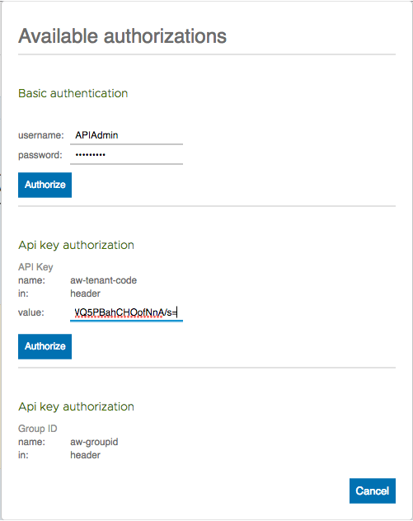The height and width of the screenshot is (521, 413).
Task: Select the aw-tenant-code name text
Action: tap(103, 280)
